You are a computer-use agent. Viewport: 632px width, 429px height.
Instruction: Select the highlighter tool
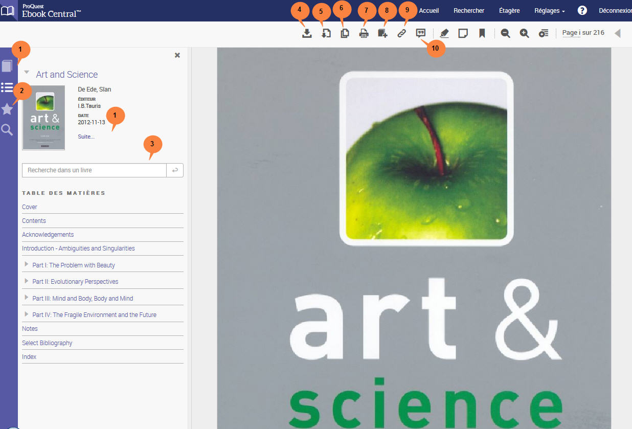click(x=444, y=34)
